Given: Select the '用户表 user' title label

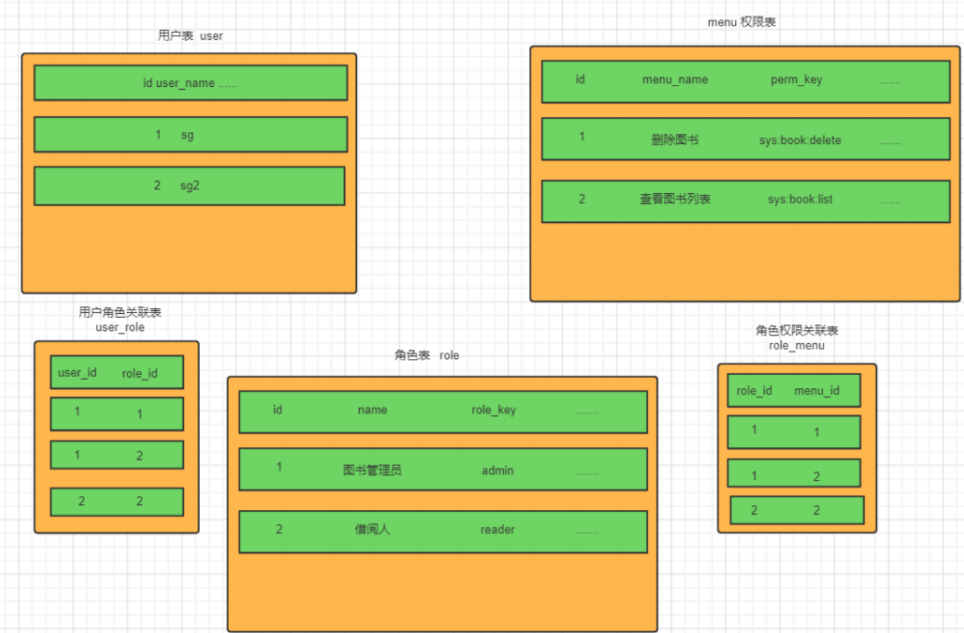Looking at the screenshot, I should pos(190,35).
